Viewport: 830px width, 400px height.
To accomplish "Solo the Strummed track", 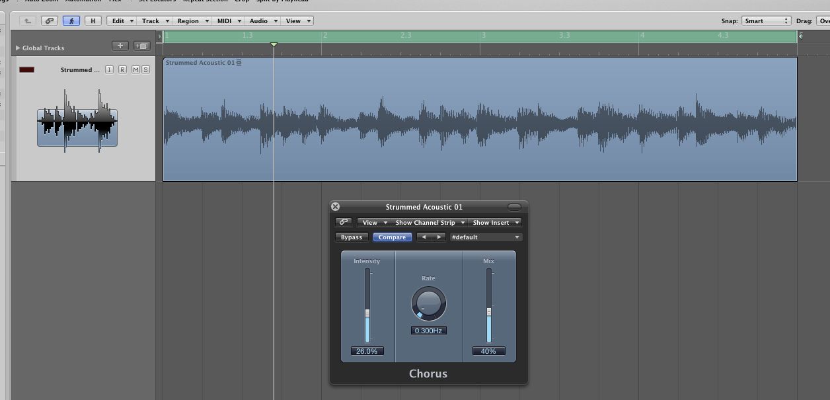I will [x=145, y=69].
